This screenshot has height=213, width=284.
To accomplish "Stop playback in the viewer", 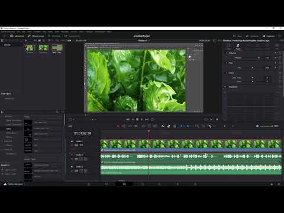I will [137, 120].
